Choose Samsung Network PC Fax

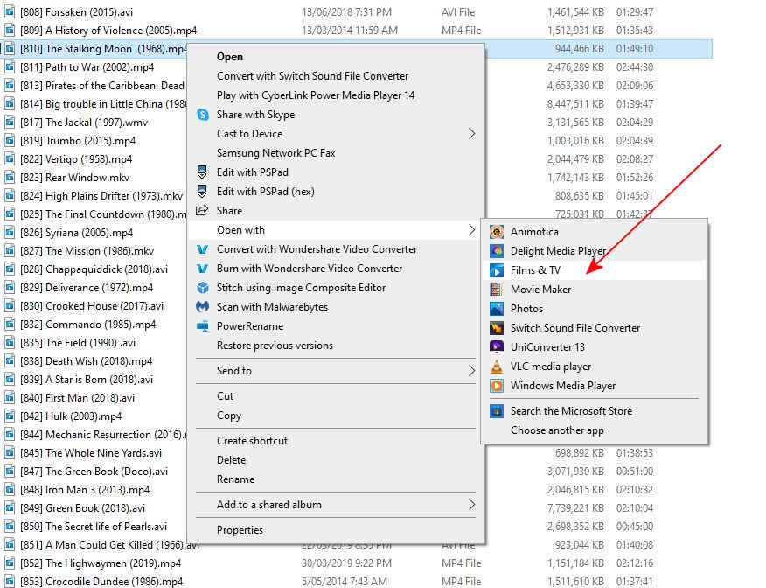pyautogui.click(x=276, y=153)
